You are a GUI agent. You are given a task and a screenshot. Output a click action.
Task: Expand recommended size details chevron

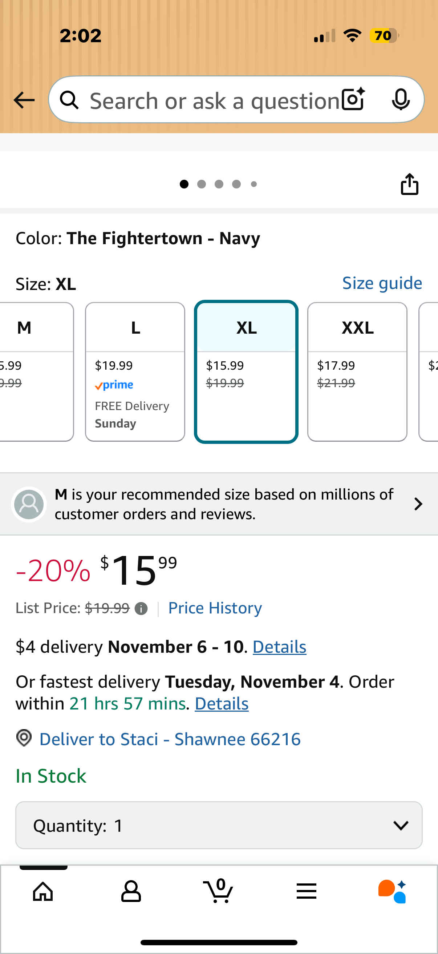tap(418, 504)
